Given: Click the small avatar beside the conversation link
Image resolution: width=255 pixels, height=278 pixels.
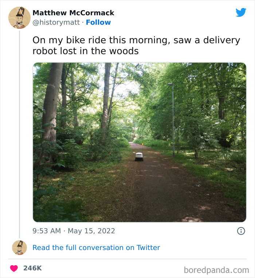Looking at the screenshot, I should [x=19, y=247].
